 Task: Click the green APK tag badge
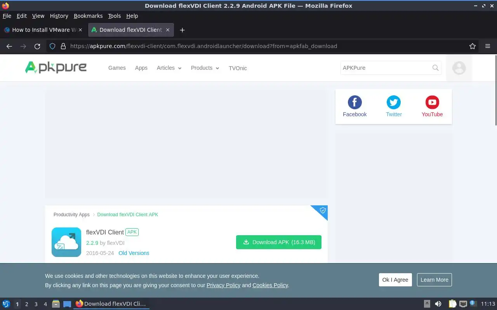click(x=132, y=232)
